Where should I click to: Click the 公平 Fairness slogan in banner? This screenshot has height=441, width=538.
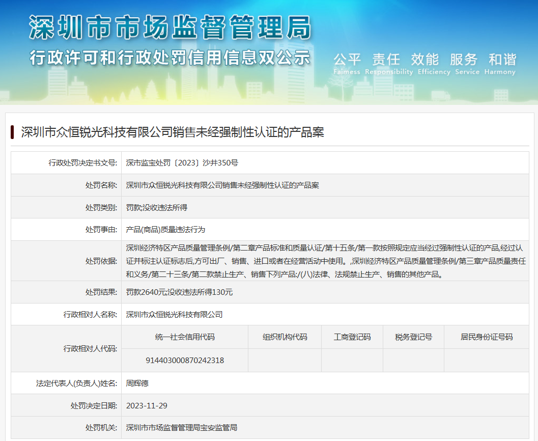pyautogui.click(x=347, y=64)
